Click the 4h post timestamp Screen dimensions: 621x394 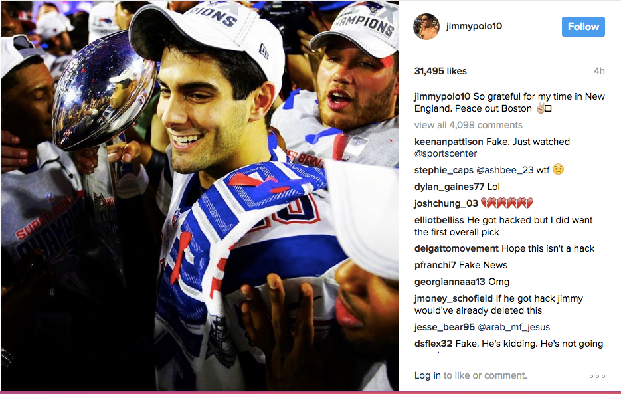[599, 71]
